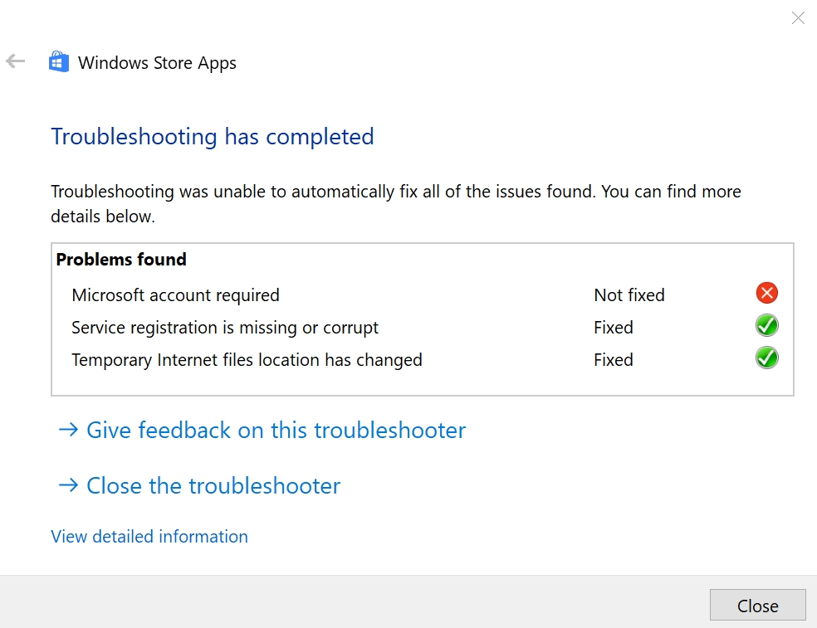This screenshot has height=628, width=817.
Task: Click the green check for Temporary Internet files
Action: (x=767, y=358)
